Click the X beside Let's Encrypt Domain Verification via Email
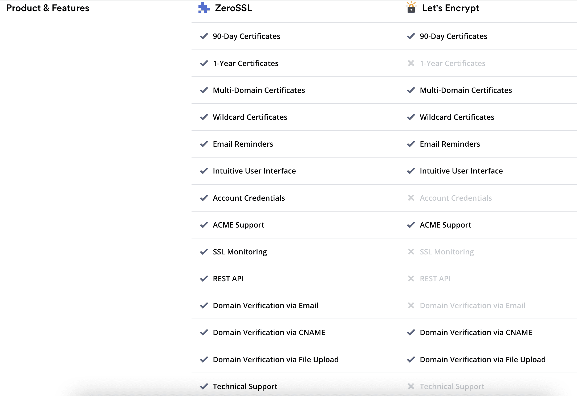The image size is (577, 396). (x=411, y=306)
